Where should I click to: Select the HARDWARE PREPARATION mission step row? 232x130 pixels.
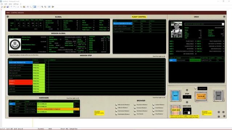[x=87, y=62]
